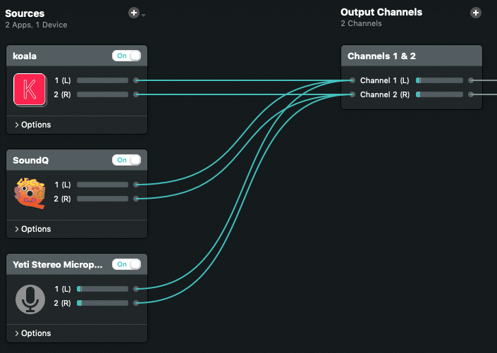Click SoundQ's 1 (L) channel label
This screenshot has height=353, width=497.
63,185
